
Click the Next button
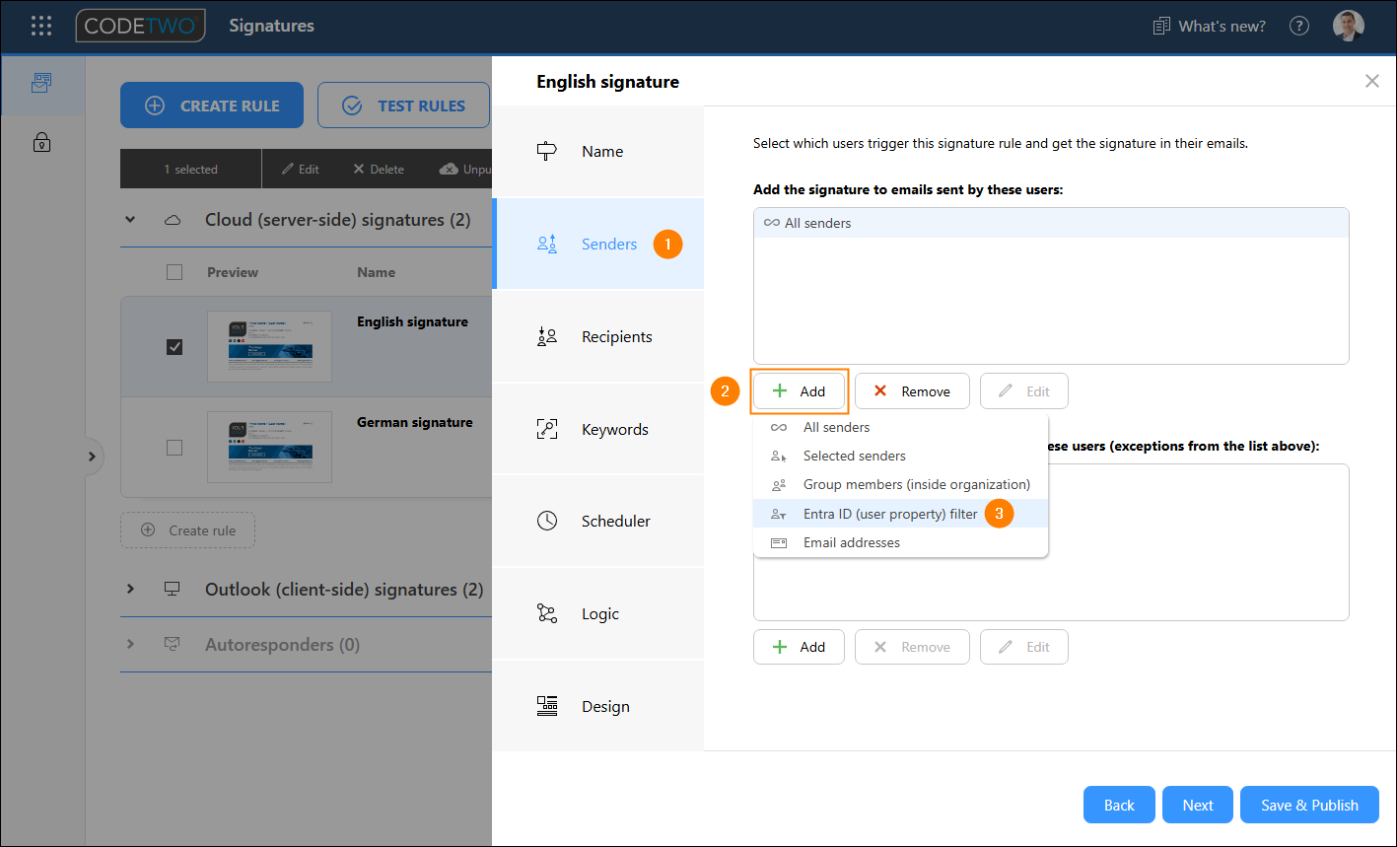[1198, 805]
